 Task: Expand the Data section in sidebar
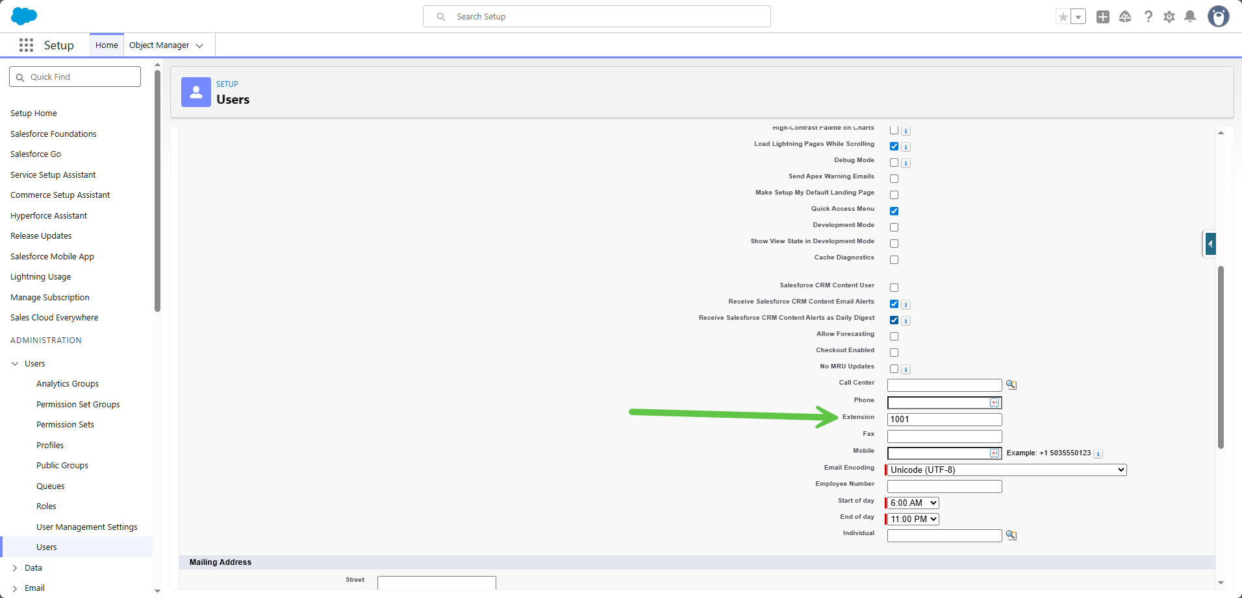(x=15, y=568)
